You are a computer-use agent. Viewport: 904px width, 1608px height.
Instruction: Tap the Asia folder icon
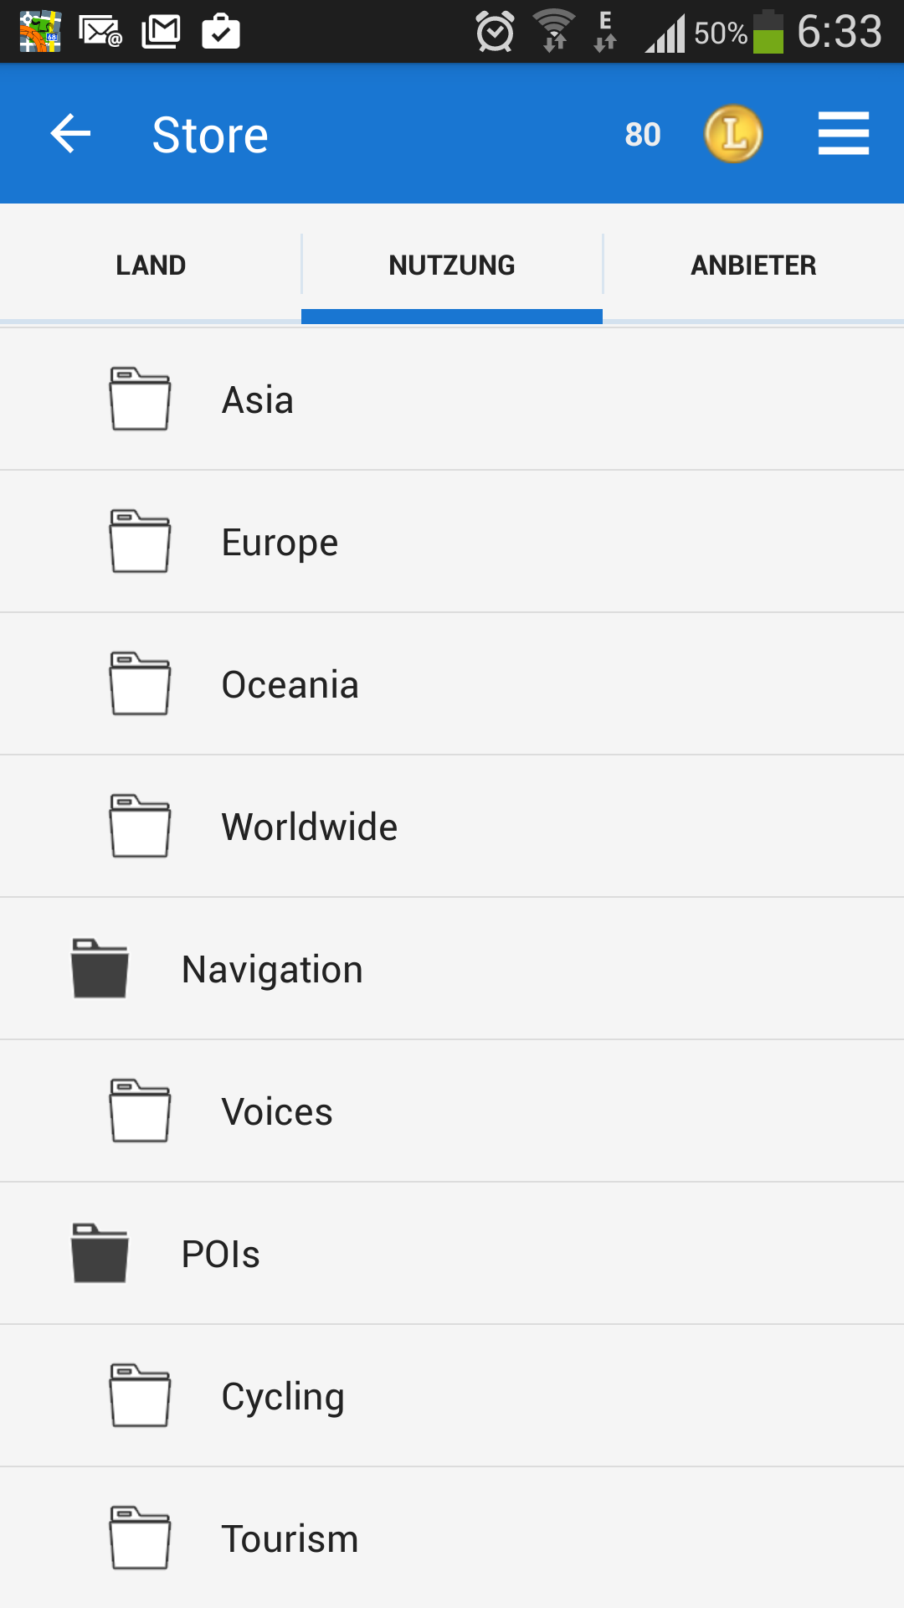pyautogui.click(x=140, y=399)
